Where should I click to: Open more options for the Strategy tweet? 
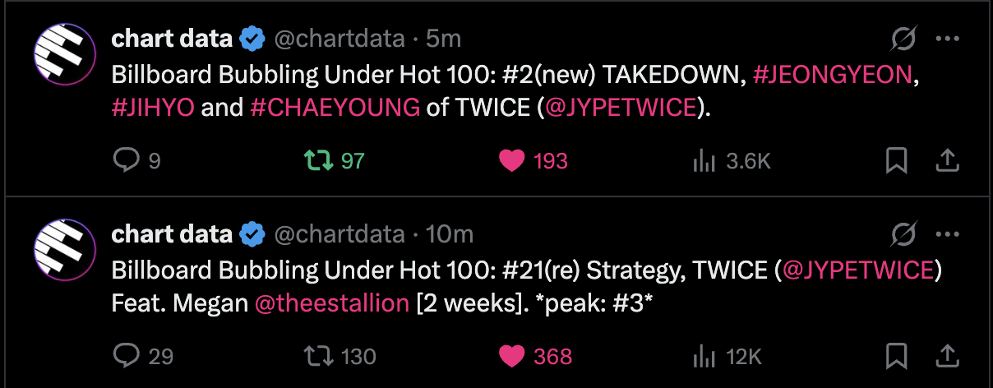click(x=948, y=234)
